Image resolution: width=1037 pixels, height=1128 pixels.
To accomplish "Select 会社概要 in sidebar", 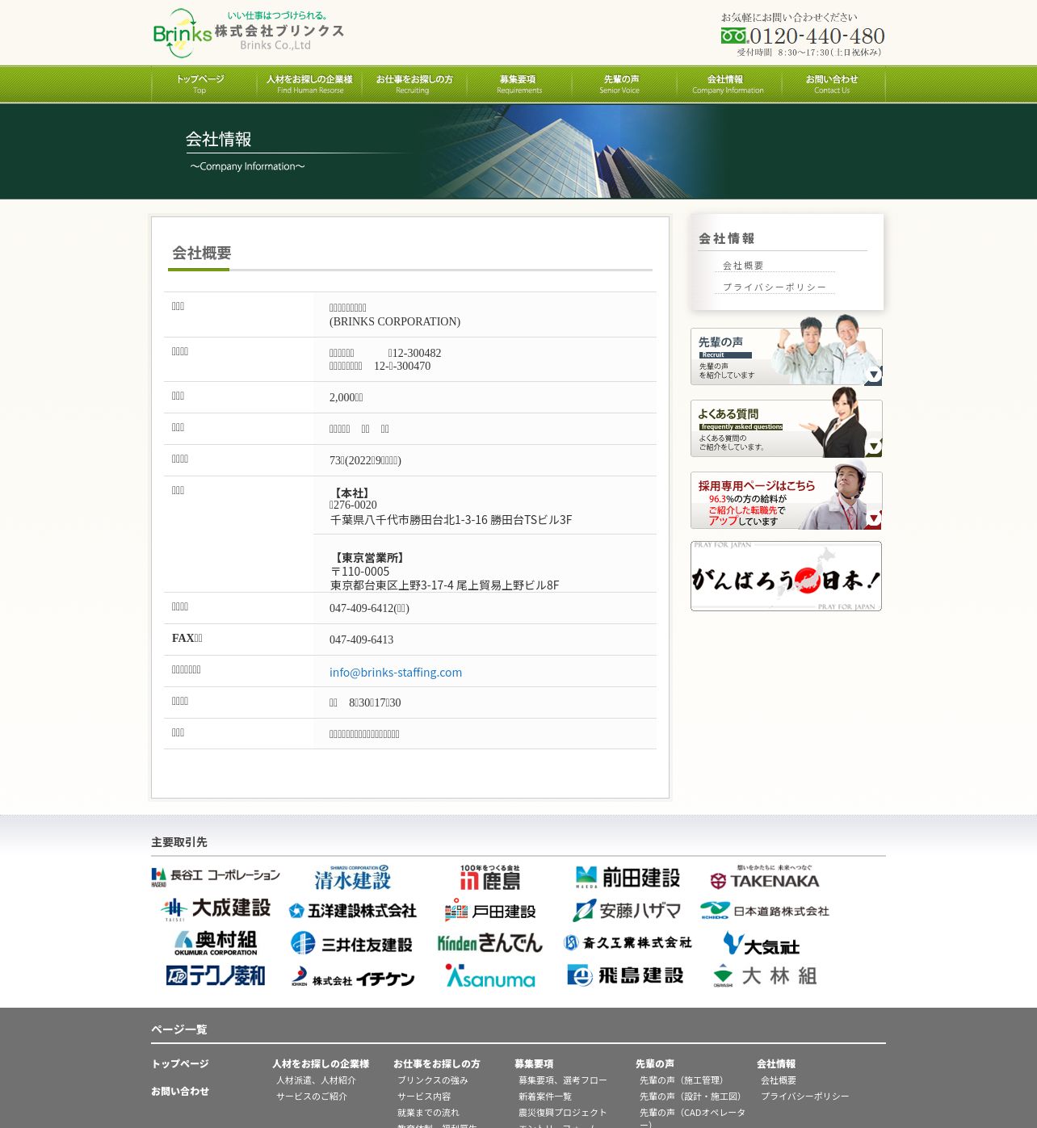I will point(743,266).
